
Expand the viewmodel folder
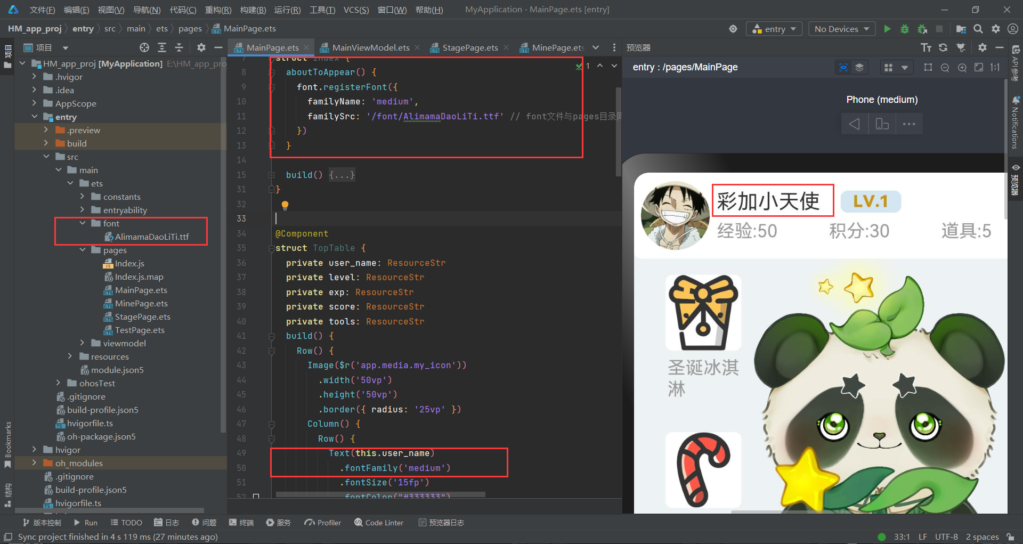[x=83, y=343]
